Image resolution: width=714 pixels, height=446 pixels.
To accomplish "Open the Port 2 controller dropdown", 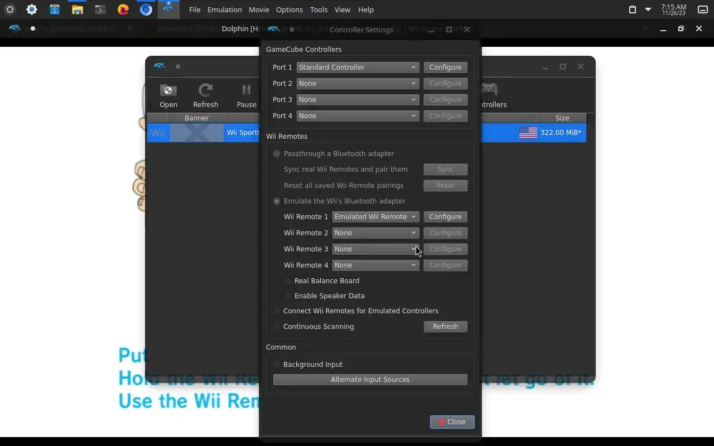I will (358, 83).
